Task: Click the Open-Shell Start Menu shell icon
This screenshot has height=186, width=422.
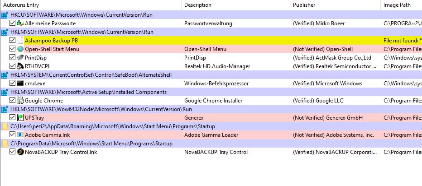Action: [x=20, y=49]
